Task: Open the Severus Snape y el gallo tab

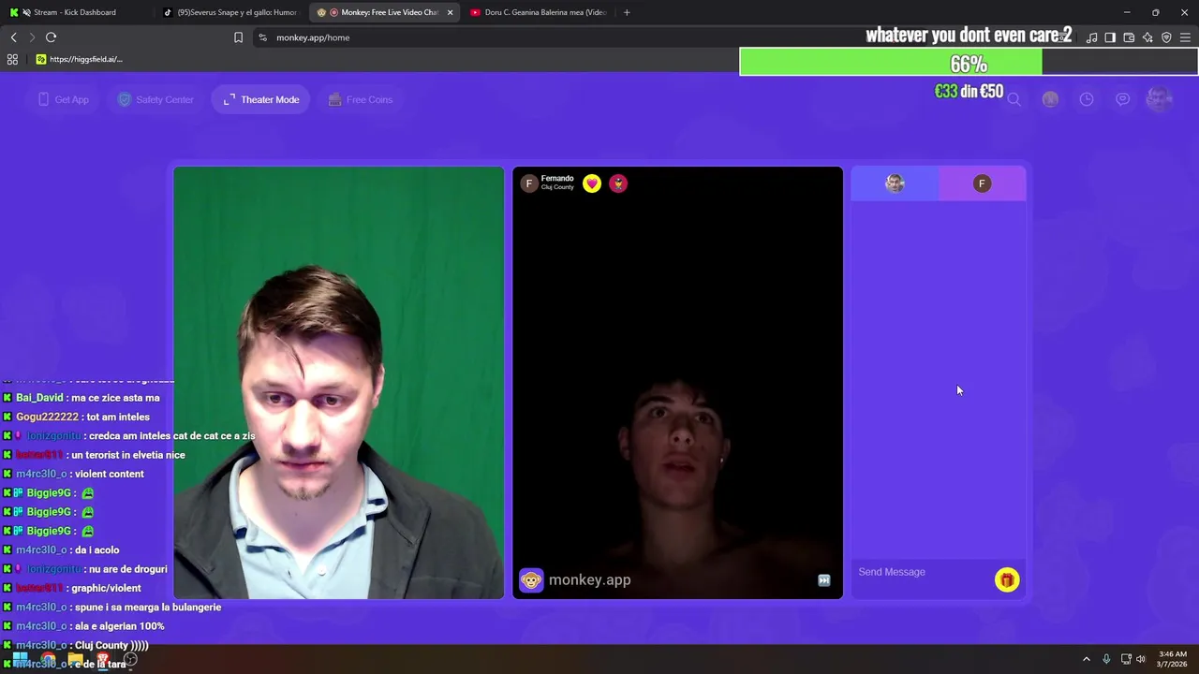Action: tap(229, 12)
